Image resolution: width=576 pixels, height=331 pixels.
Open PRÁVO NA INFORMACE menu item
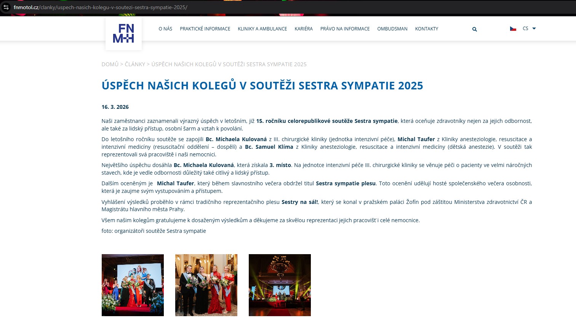pos(345,29)
